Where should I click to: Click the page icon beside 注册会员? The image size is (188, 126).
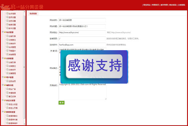tap(7, 81)
